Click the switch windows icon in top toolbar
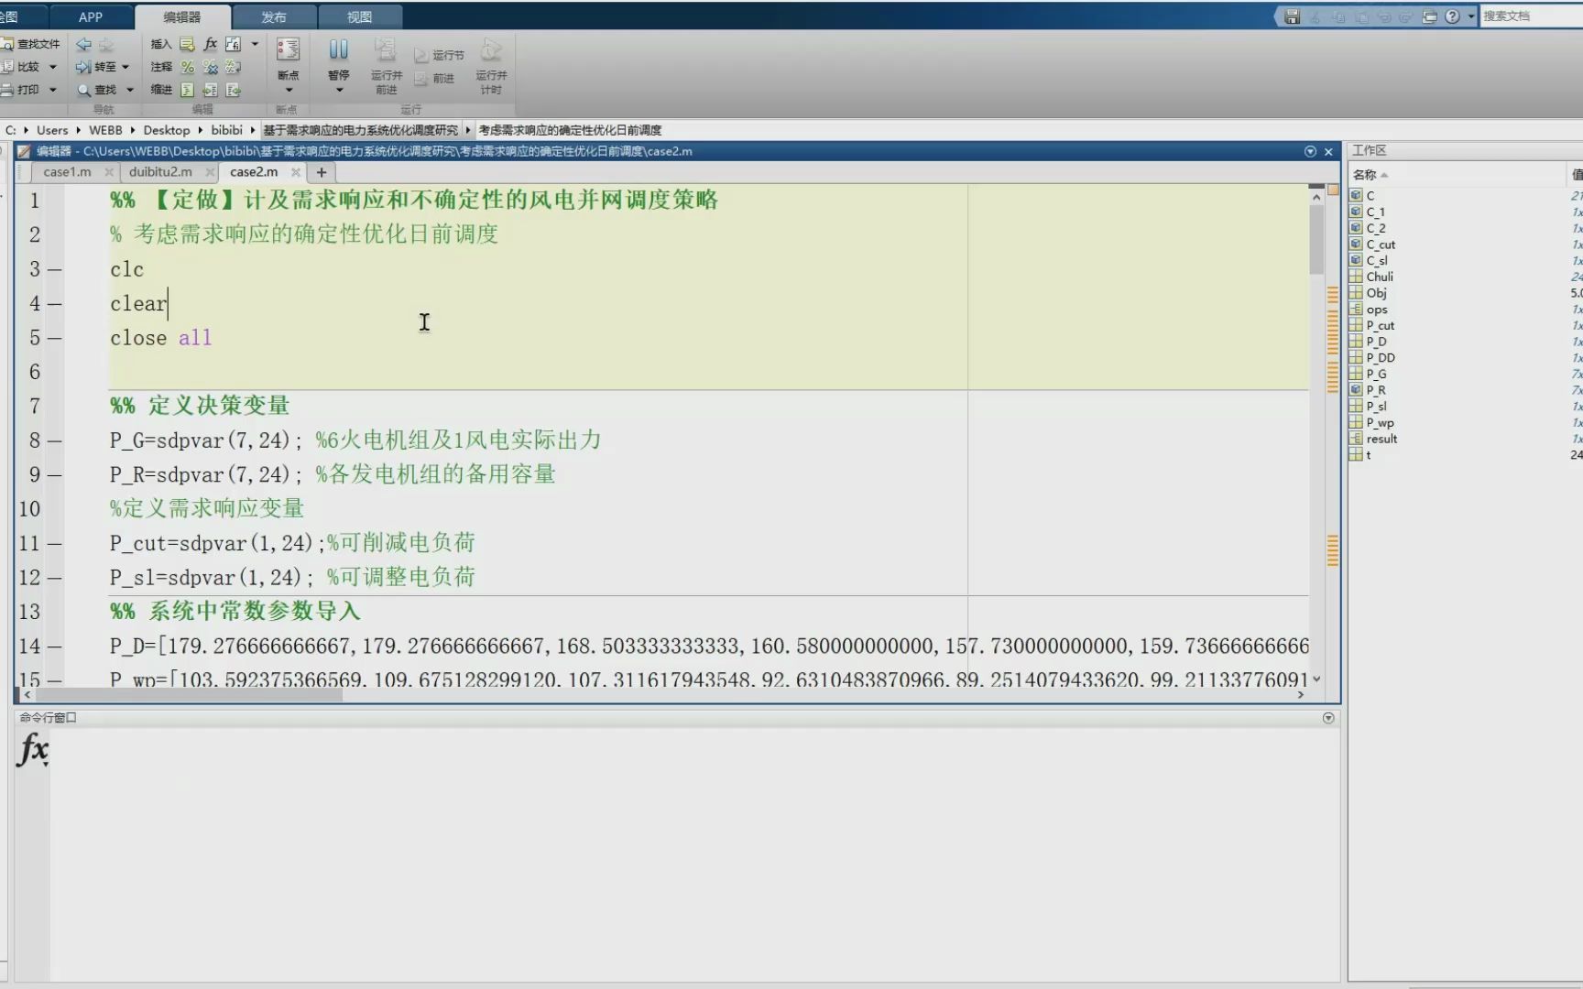 tap(1429, 16)
